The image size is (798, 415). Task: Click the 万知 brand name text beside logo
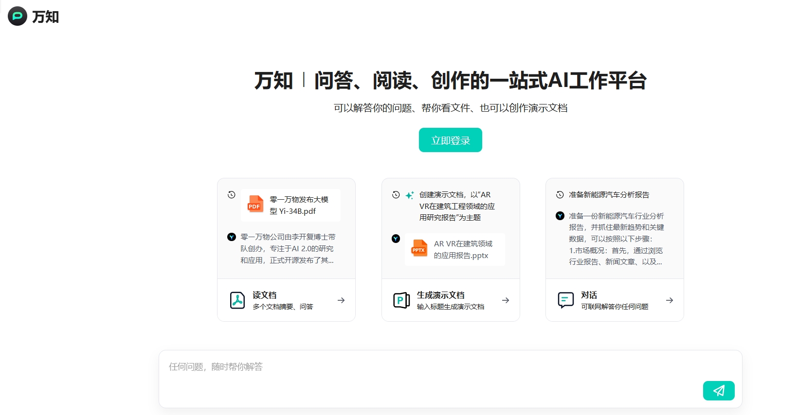(x=45, y=17)
